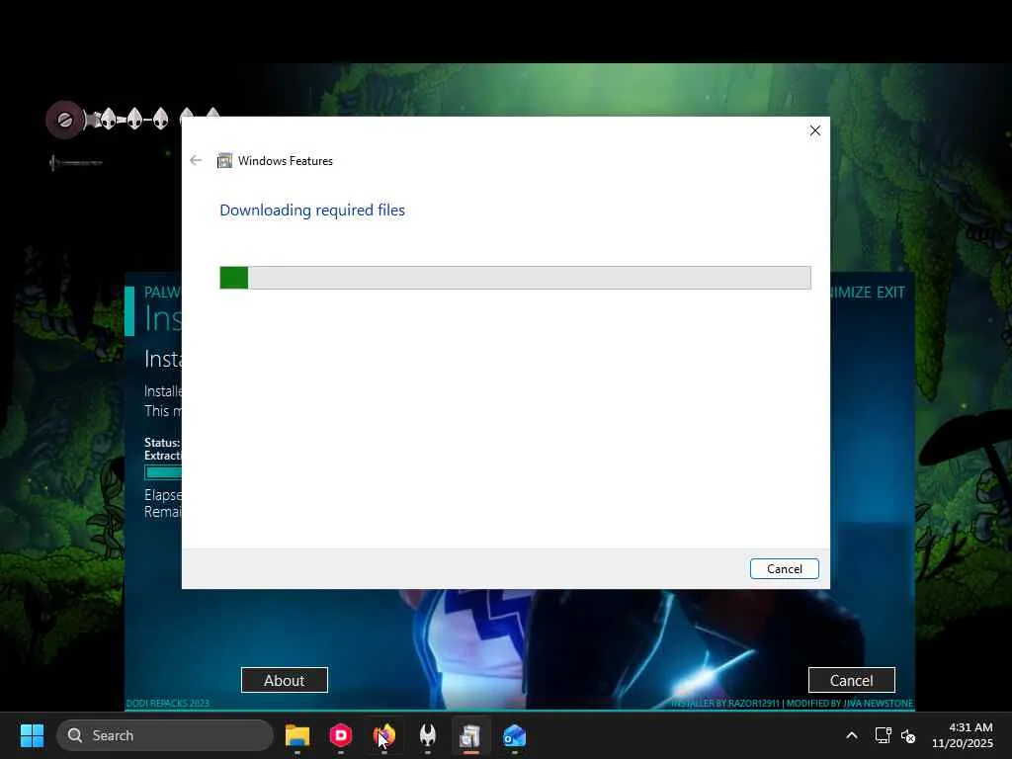Select the installer extraction progress bar
The image size is (1012, 759).
163,472
